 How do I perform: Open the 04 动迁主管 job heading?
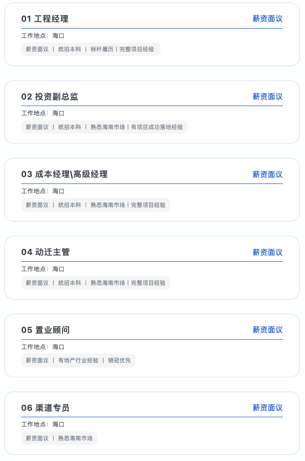coord(45,252)
